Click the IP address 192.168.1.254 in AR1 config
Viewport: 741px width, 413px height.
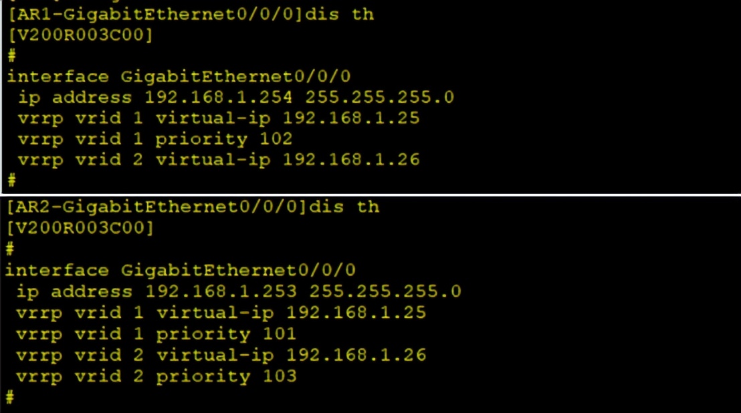[219, 98]
